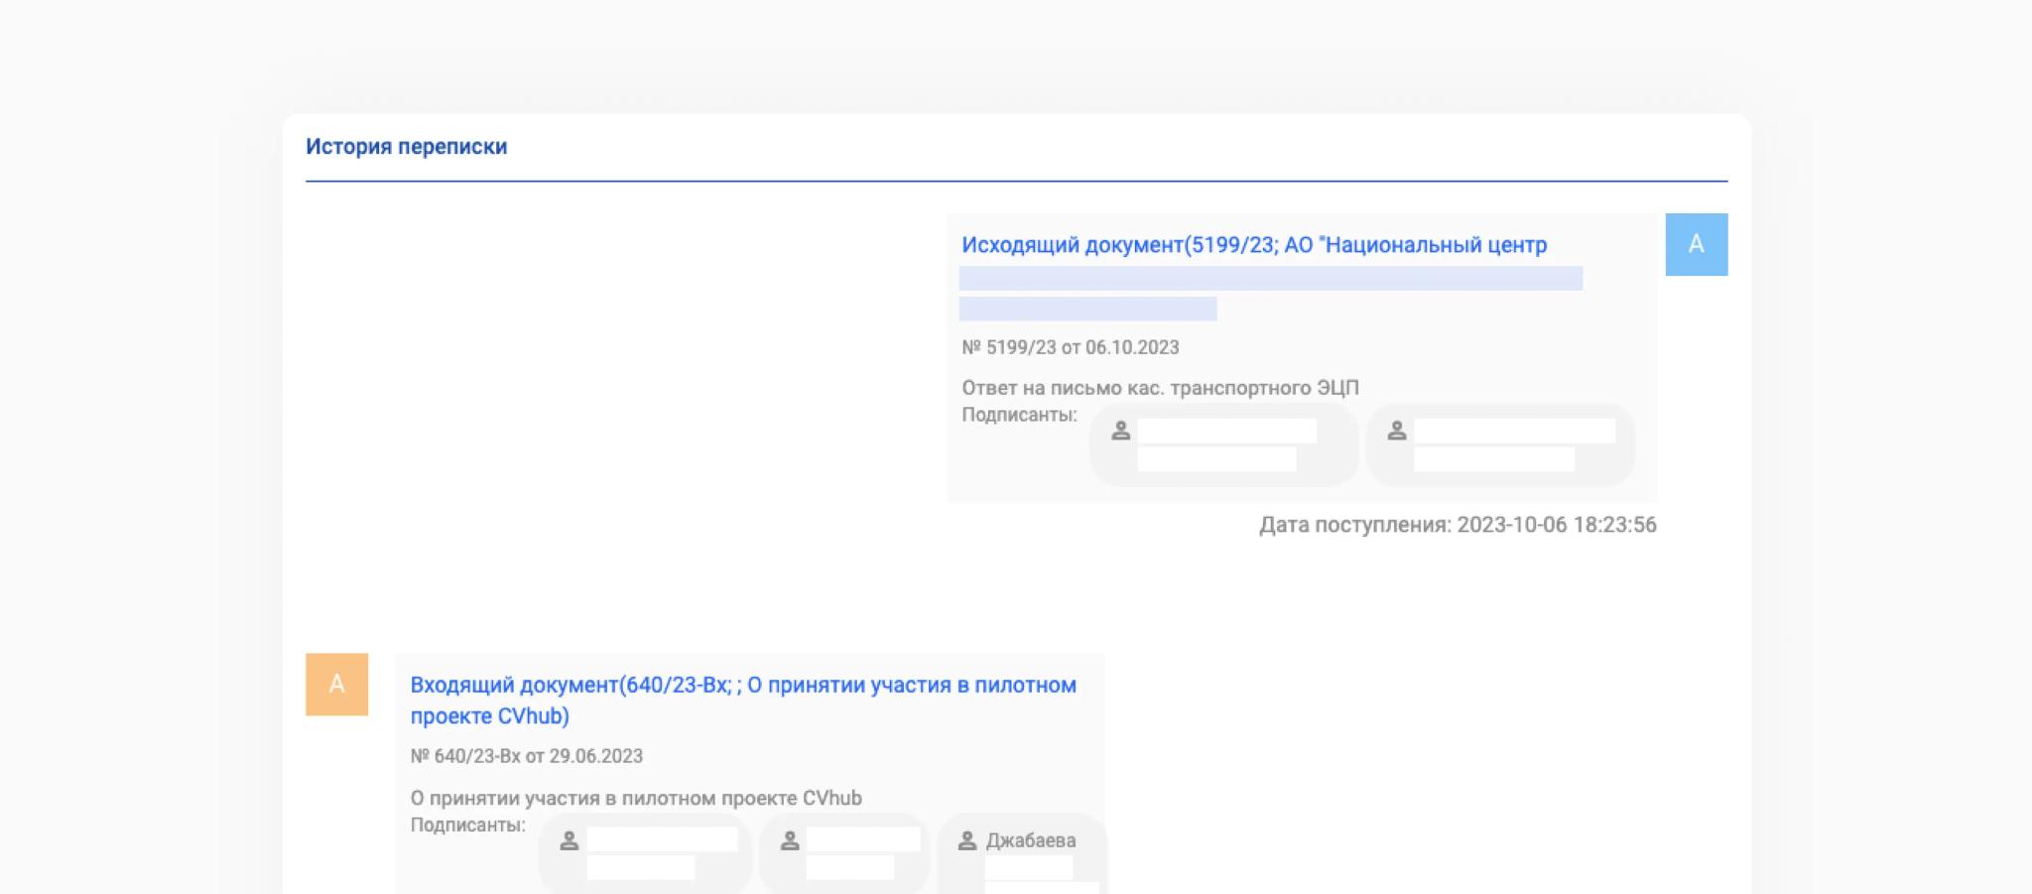Click the person icon next to Джабаева

(x=967, y=840)
